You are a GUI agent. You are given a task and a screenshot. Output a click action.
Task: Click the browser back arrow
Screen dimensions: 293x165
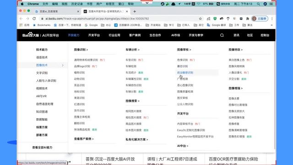(x=21, y=19)
